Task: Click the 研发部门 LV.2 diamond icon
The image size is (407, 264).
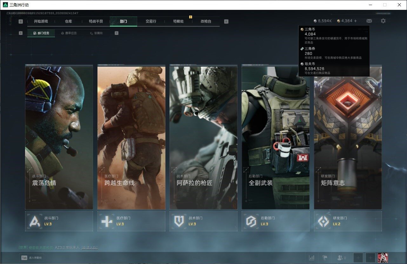Action: pyautogui.click(x=323, y=221)
